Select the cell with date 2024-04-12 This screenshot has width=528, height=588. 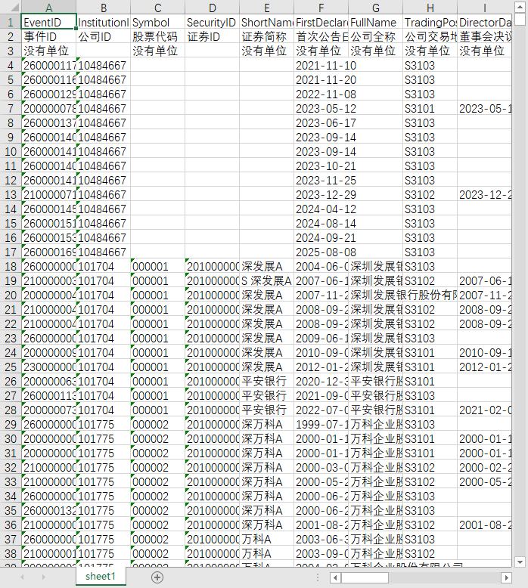[321, 209]
